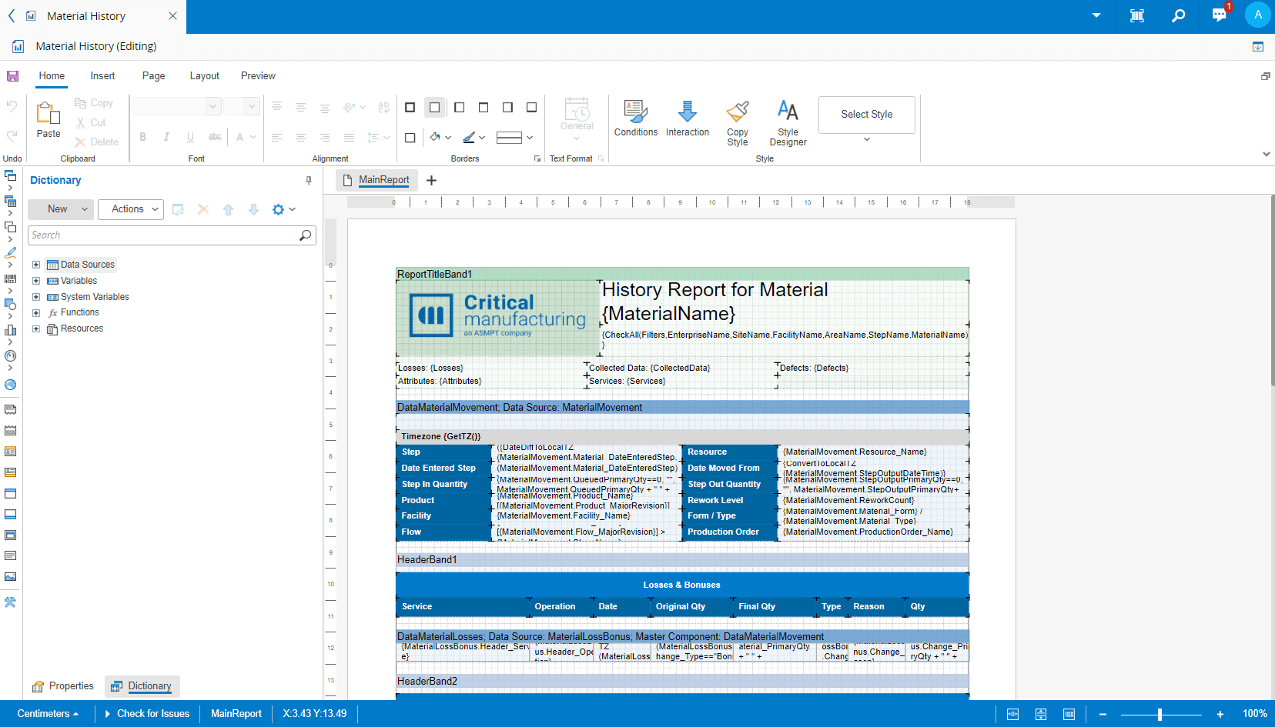Switch to the Insert ribbon tab

(x=102, y=76)
